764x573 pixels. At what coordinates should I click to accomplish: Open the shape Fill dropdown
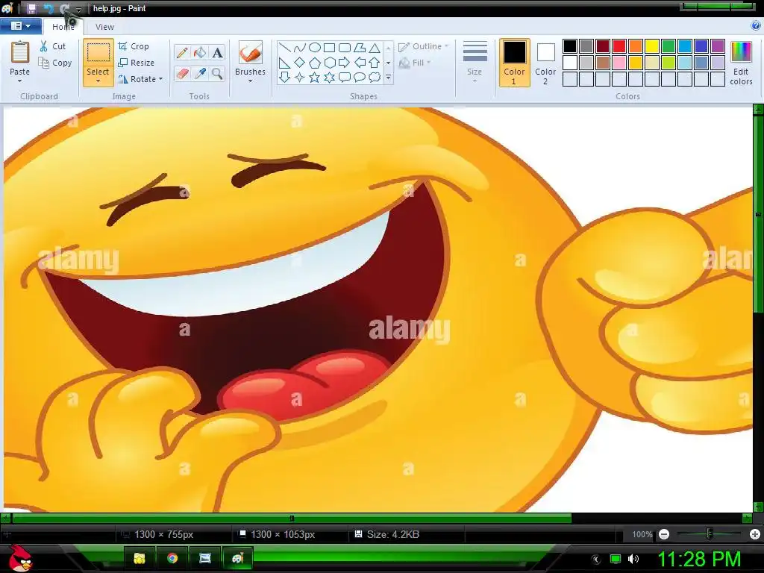pos(415,63)
